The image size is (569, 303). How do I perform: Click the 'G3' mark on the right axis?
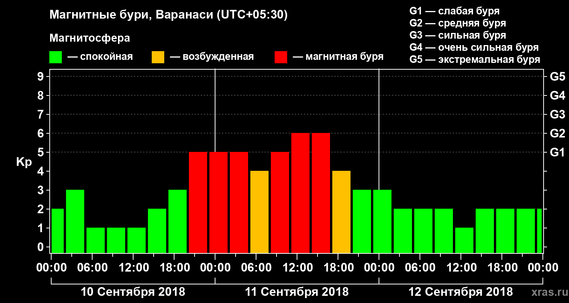pyautogui.click(x=557, y=114)
